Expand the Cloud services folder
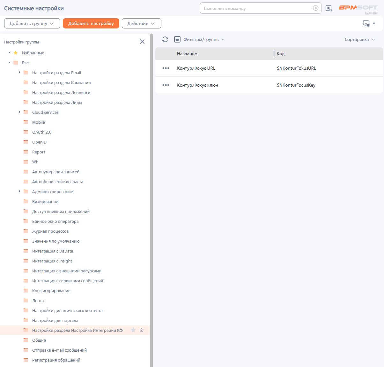The image size is (384, 367). tap(20, 112)
